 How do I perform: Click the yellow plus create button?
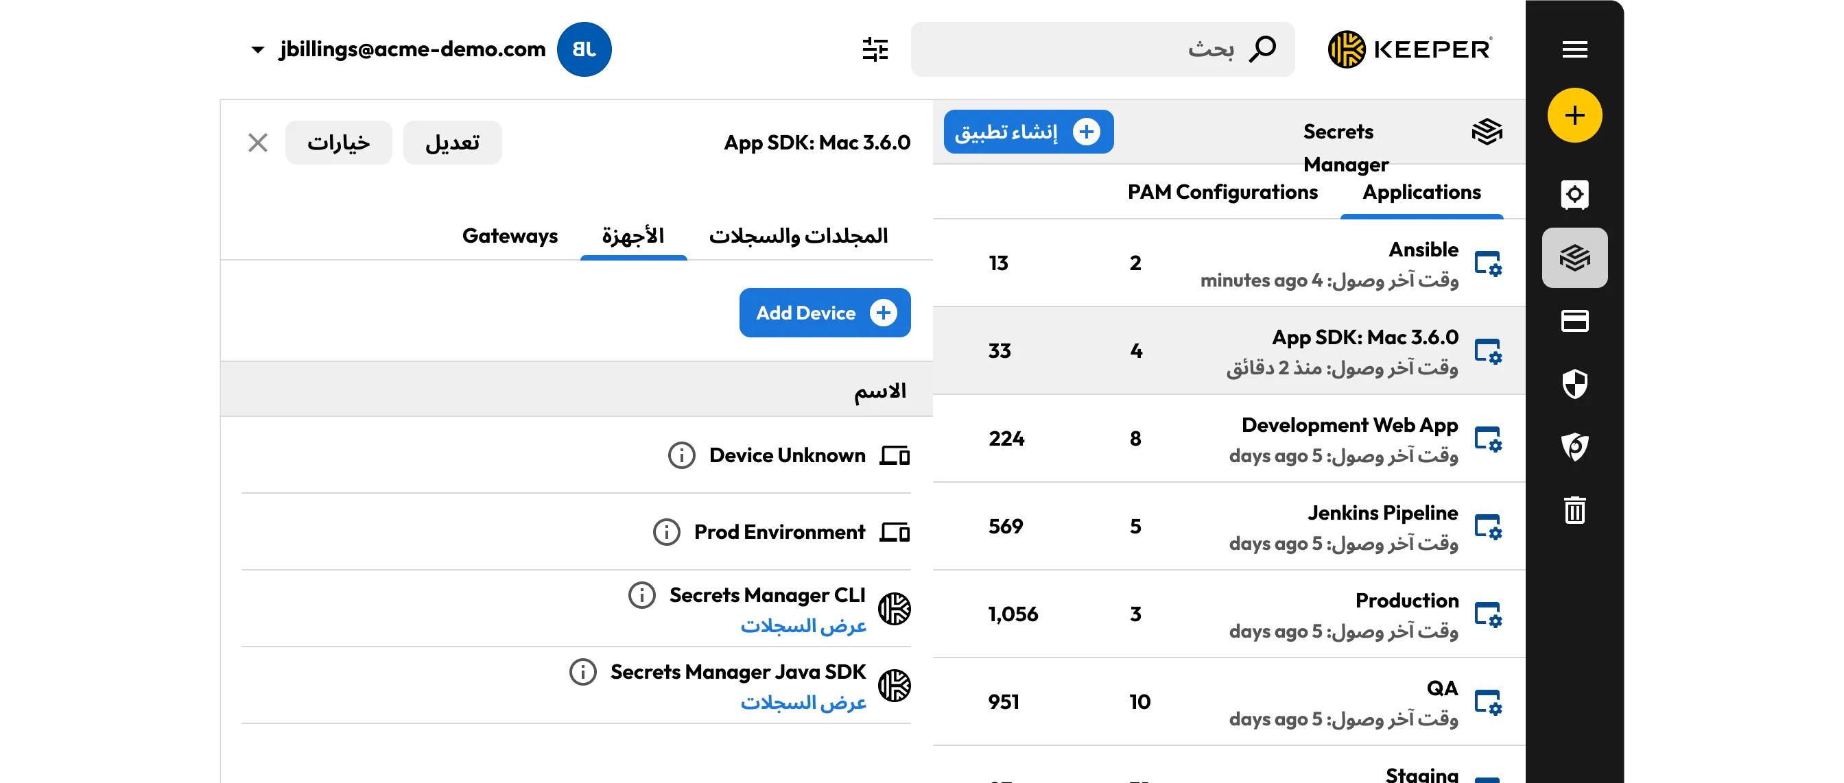pyautogui.click(x=1574, y=115)
